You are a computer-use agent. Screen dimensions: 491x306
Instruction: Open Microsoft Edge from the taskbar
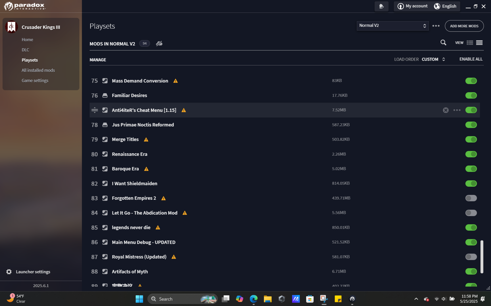click(254, 299)
